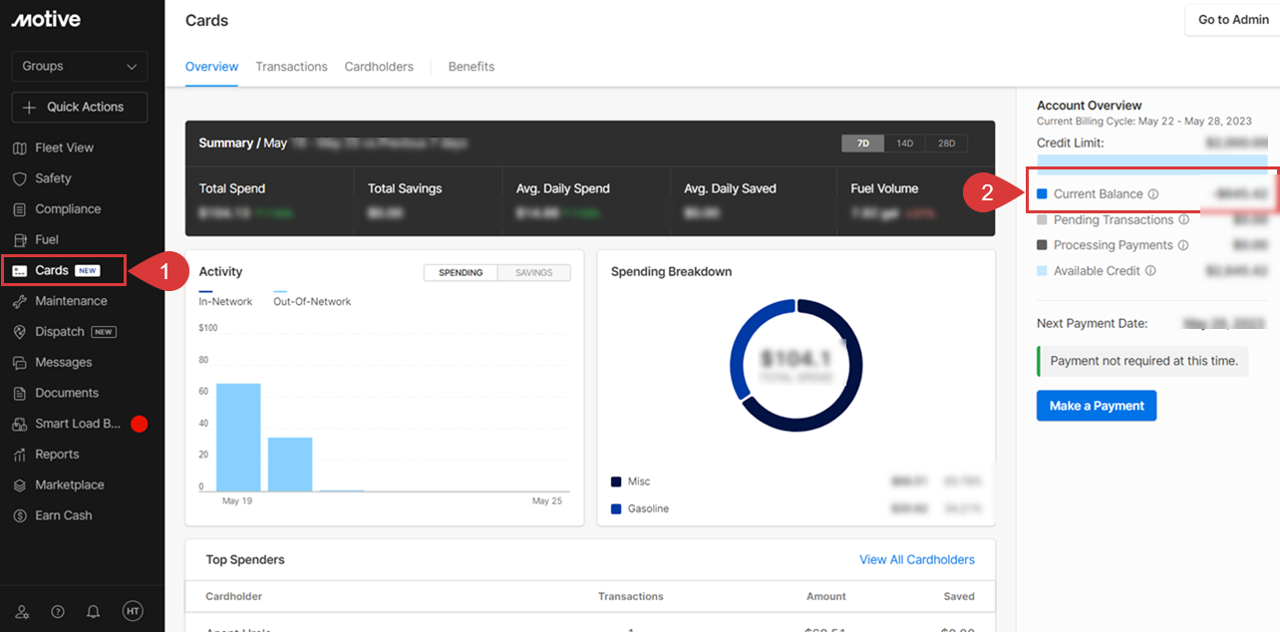Open the Marketplace cube icon
The height and width of the screenshot is (632, 1280).
[20, 484]
